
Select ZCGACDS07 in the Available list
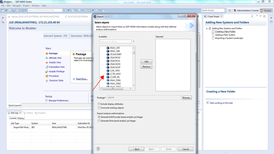(114, 54)
